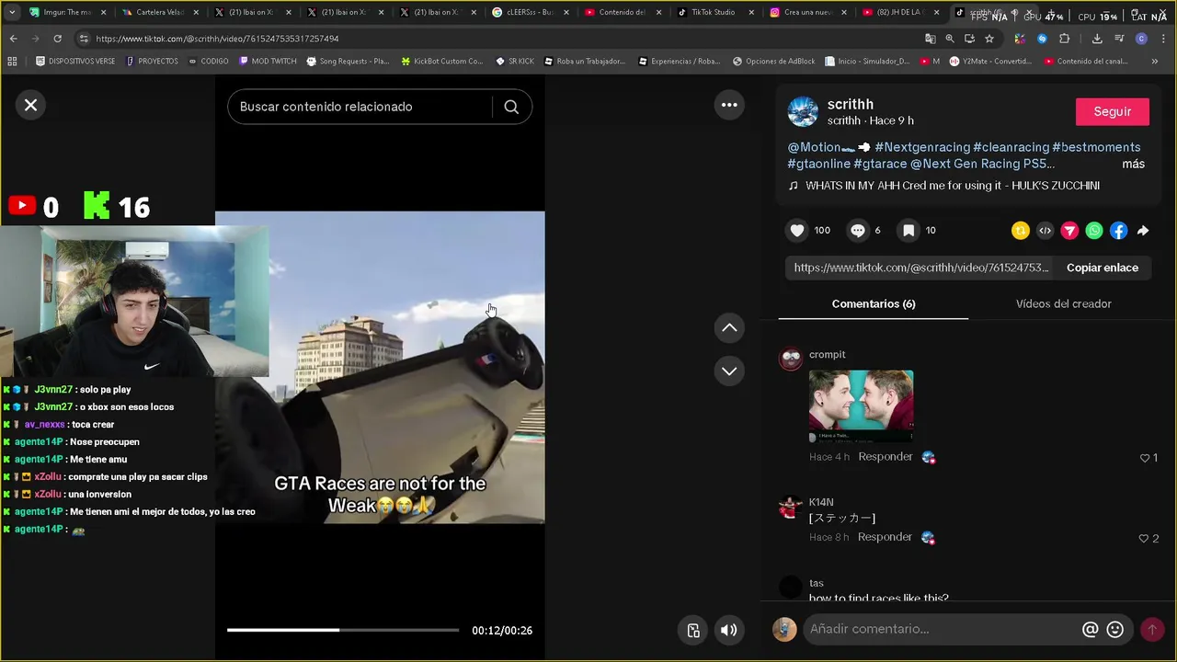Screen dimensions: 1177x662
Task: Open comments via speech bubble icon
Action: click(x=858, y=231)
